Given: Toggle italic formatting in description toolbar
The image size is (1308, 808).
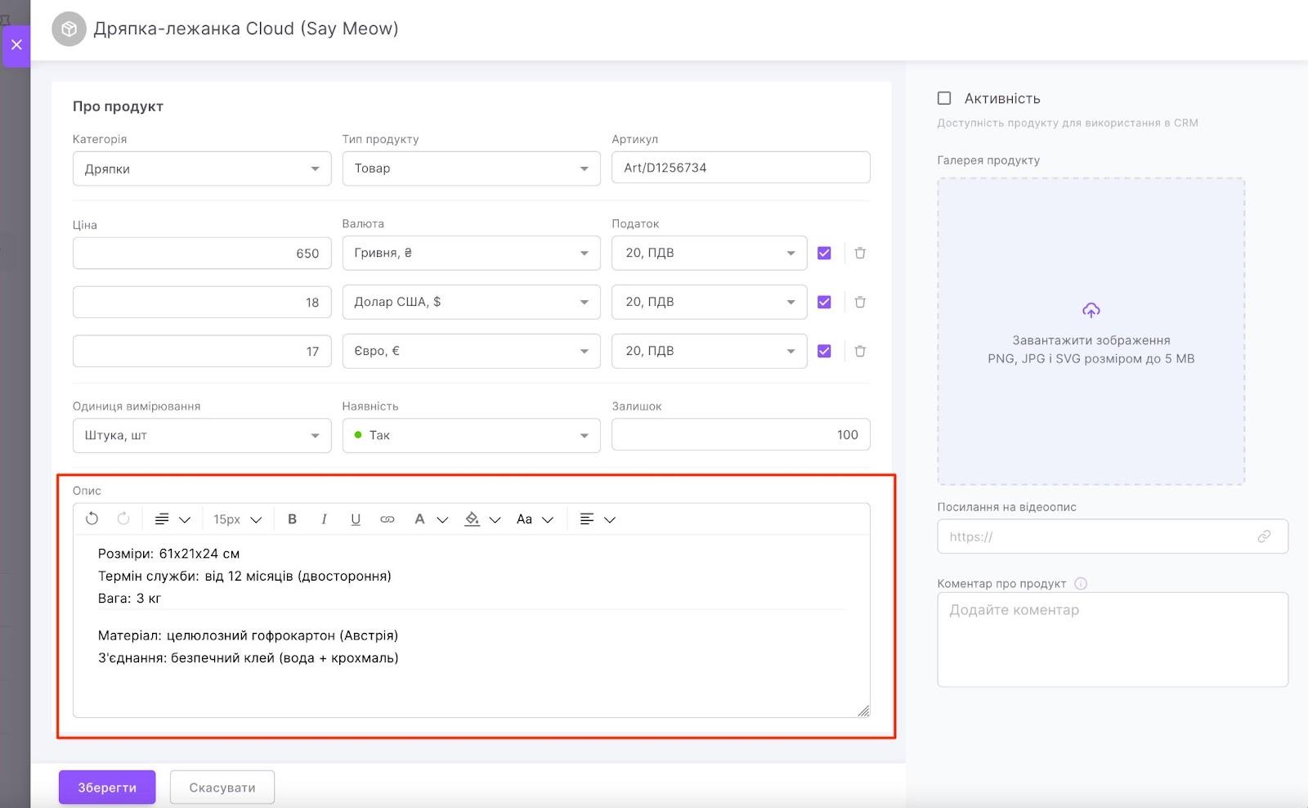Looking at the screenshot, I should (x=324, y=518).
